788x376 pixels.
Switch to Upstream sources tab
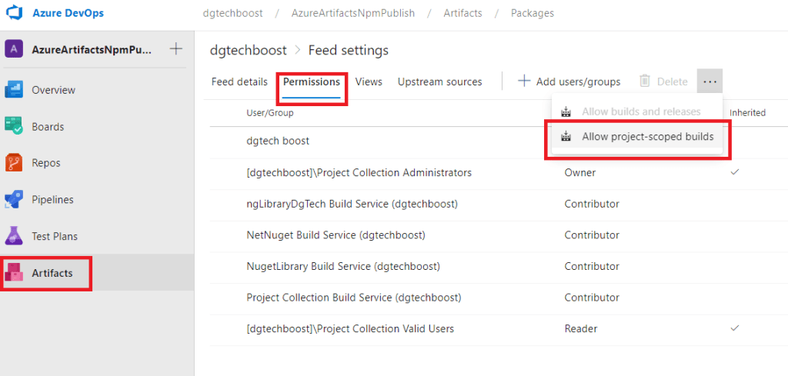[x=439, y=82]
